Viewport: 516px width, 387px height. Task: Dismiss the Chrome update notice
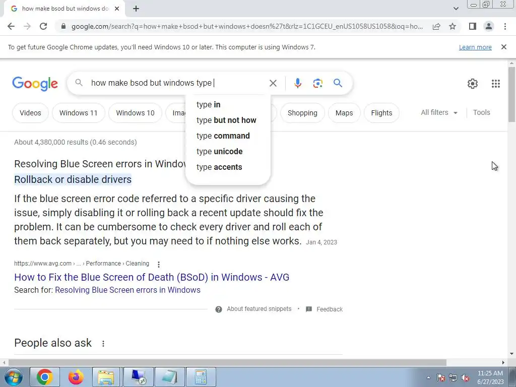click(503, 47)
